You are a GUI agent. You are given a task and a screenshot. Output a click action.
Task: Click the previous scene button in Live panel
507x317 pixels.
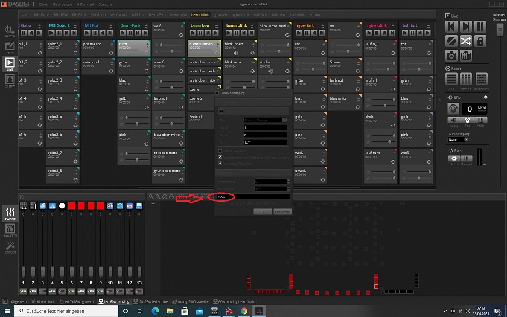451,27
